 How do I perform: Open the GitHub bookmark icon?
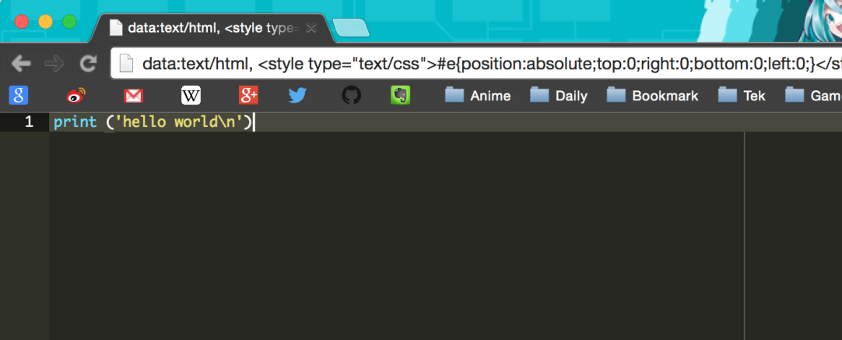[x=351, y=96]
